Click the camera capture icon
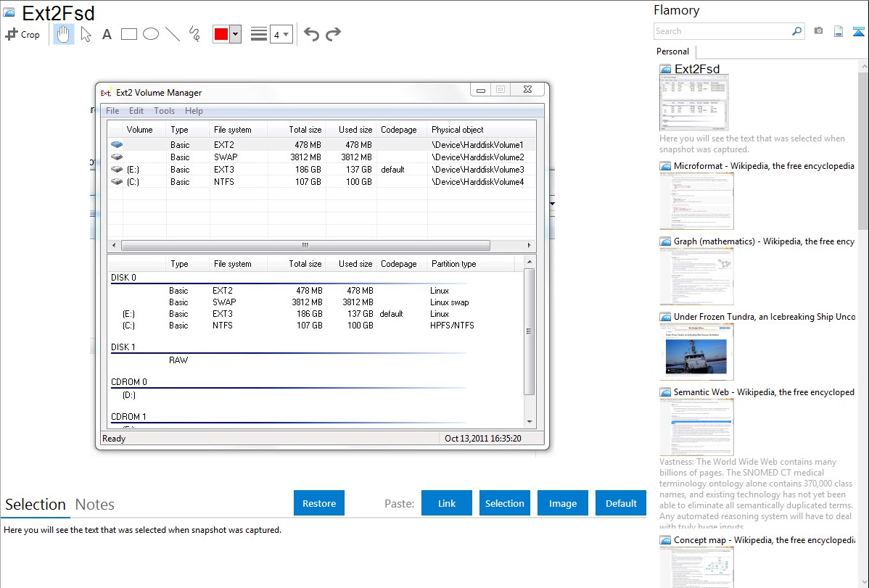Image resolution: width=869 pixels, height=588 pixels. click(818, 31)
